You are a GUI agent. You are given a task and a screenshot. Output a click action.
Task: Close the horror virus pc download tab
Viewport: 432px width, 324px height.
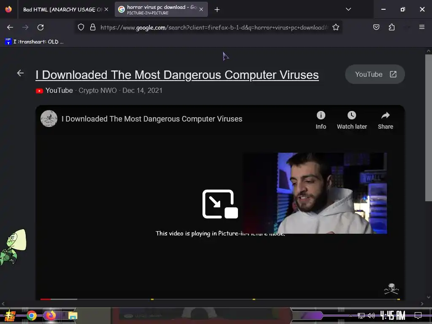tap(201, 9)
